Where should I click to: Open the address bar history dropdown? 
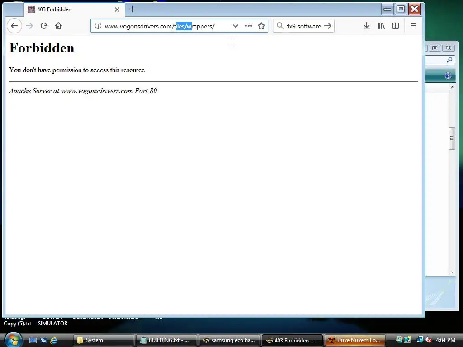pyautogui.click(x=235, y=26)
